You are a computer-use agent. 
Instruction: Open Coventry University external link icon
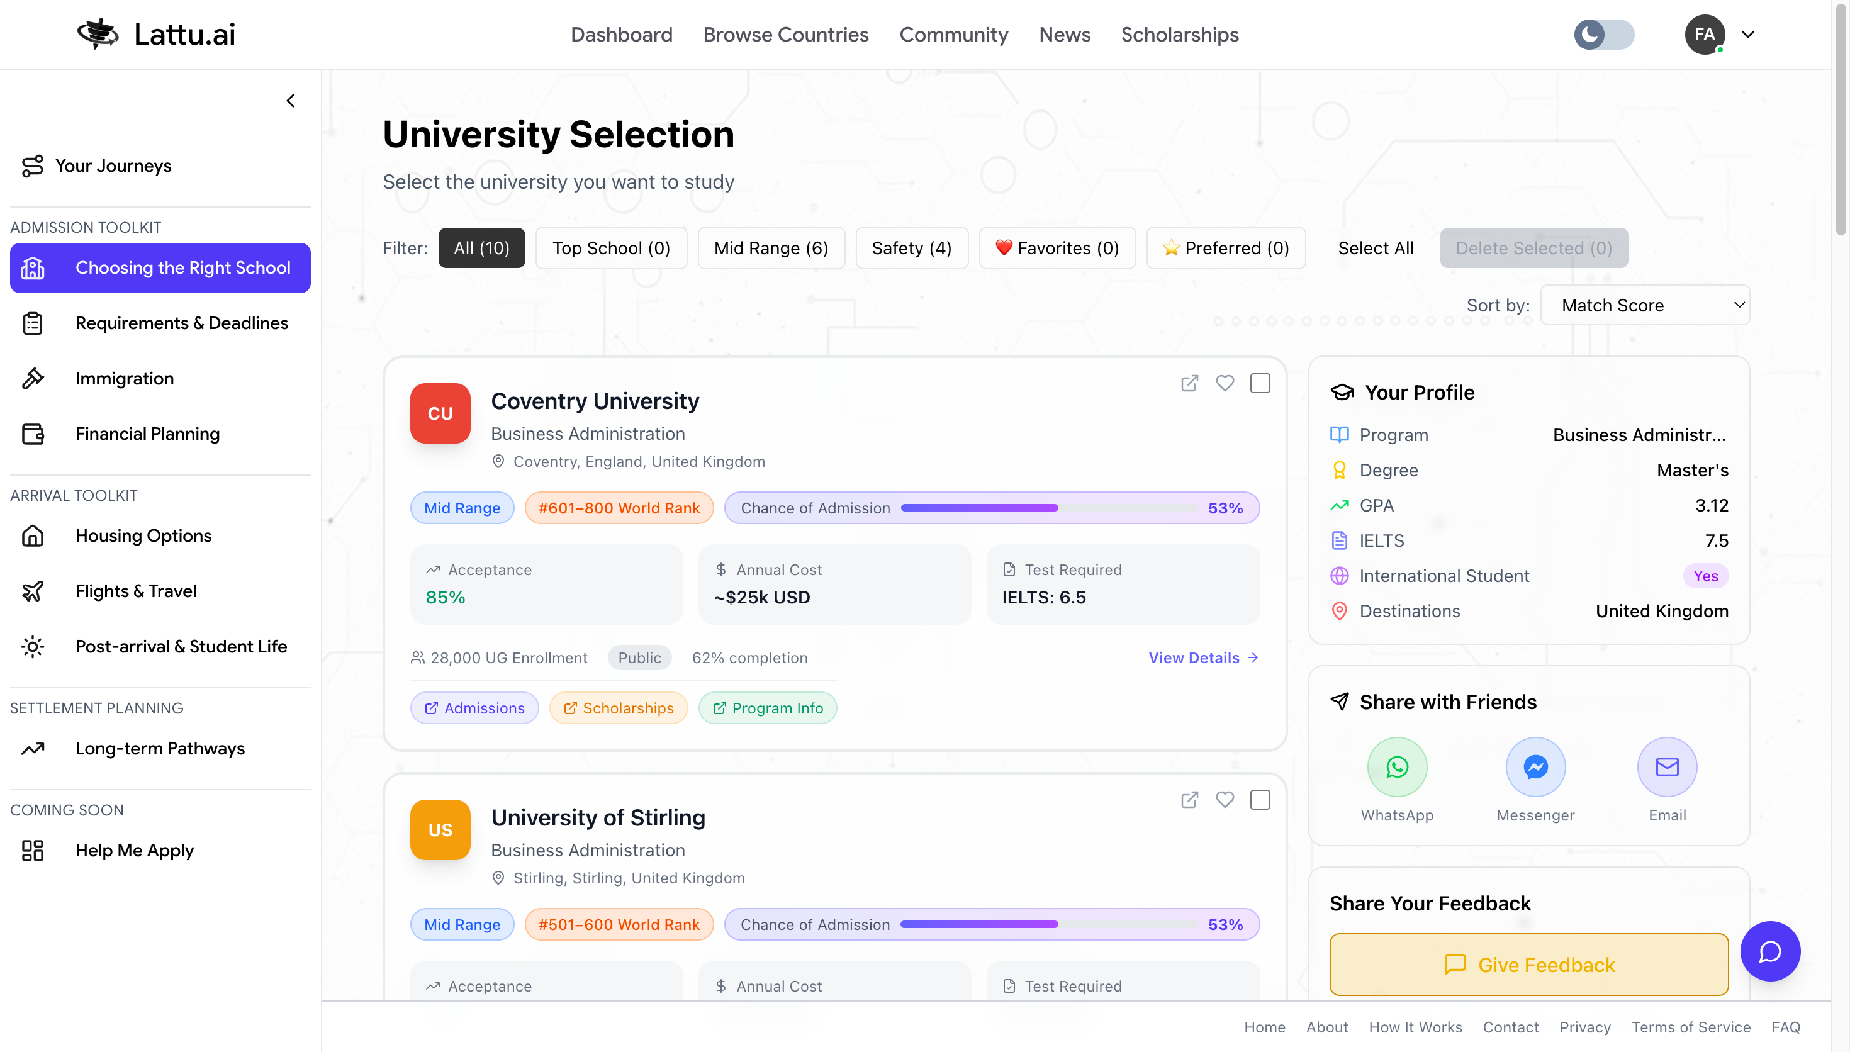click(x=1189, y=383)
